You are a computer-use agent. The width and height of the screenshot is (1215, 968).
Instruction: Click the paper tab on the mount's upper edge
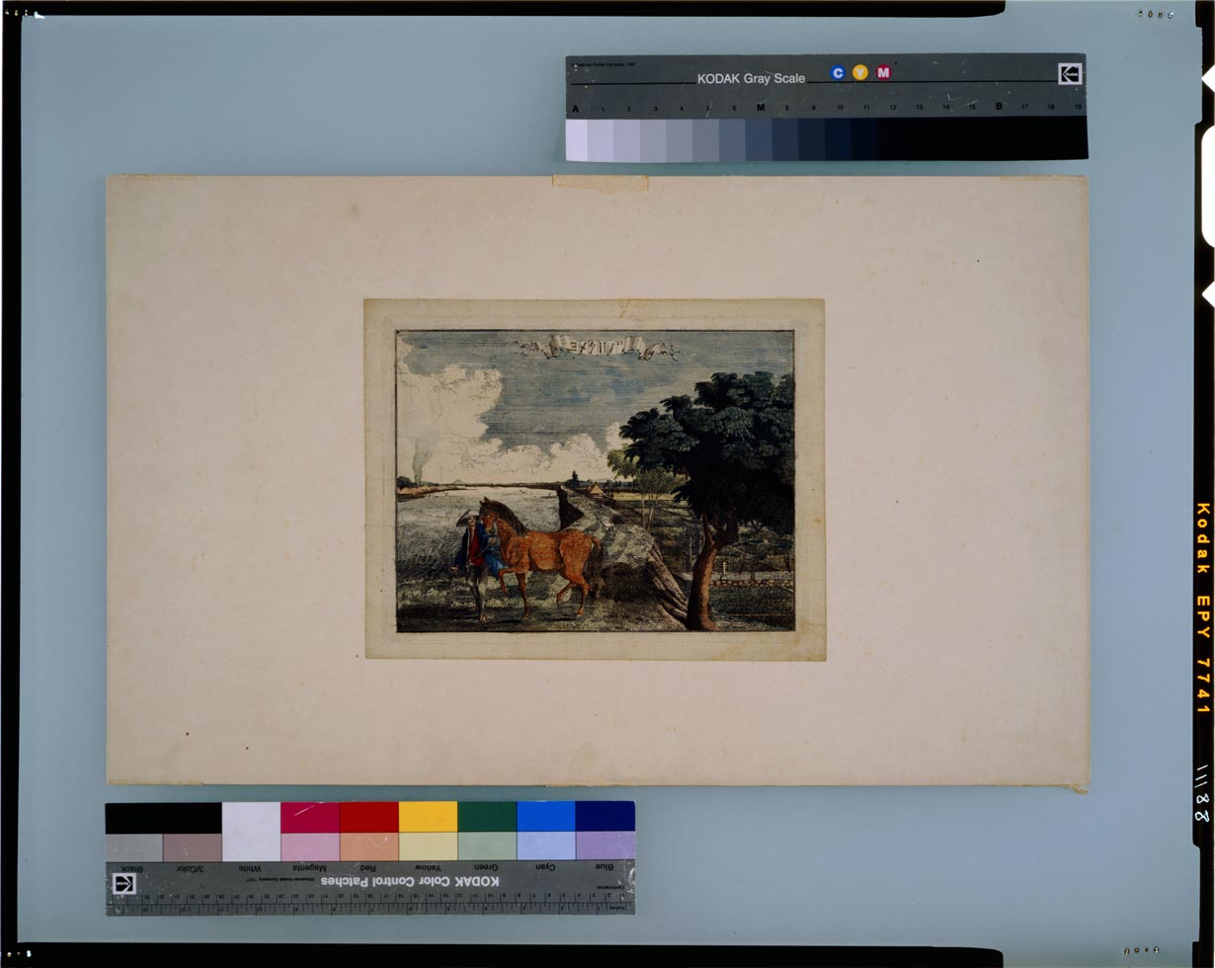point(600,184)
